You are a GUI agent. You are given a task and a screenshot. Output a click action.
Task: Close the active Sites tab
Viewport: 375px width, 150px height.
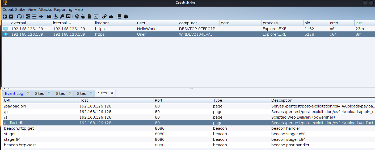tap(112, 93)
